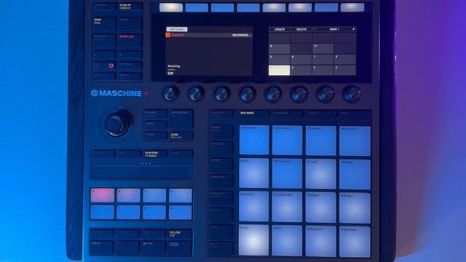Open the PATTERN button
Viewport: 466px width, 262px height.
pyautogui.click(x=221, y=148)
